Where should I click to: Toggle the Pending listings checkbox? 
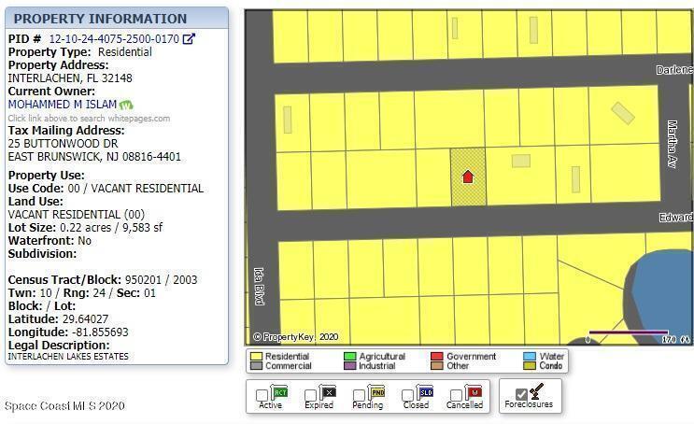360,396
